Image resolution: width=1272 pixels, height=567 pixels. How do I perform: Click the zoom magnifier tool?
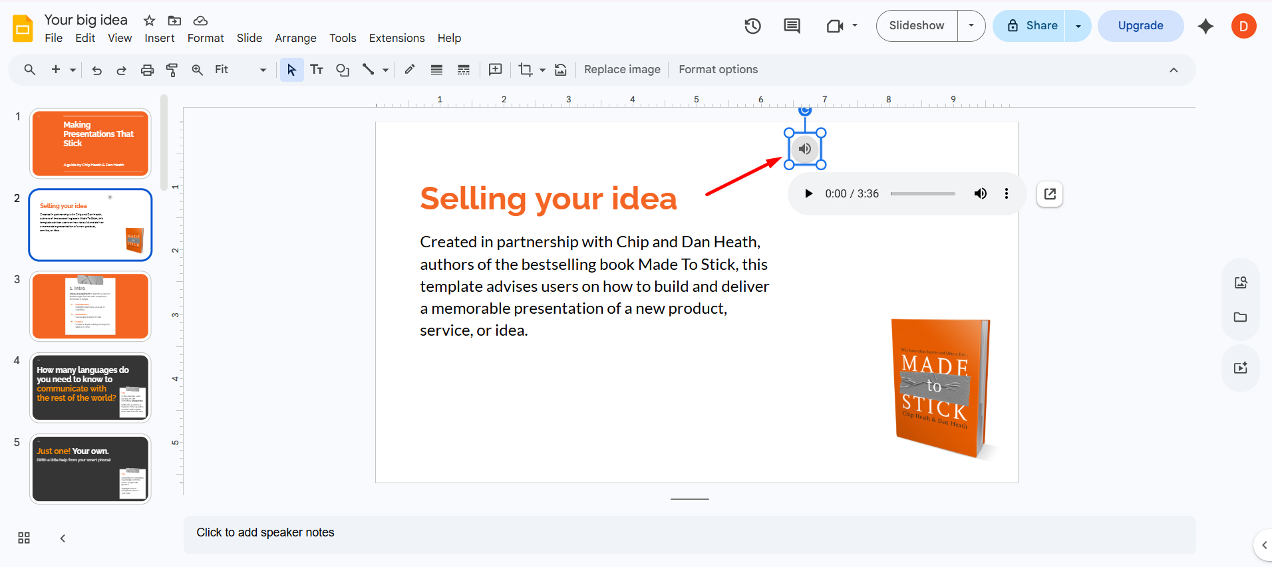pyautogui.click(x=198, y=70)
